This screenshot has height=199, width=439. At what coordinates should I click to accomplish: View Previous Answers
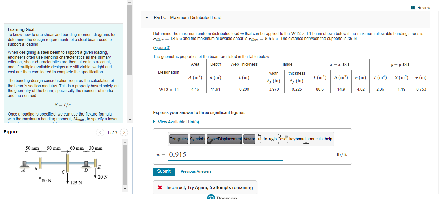(196, 171)
